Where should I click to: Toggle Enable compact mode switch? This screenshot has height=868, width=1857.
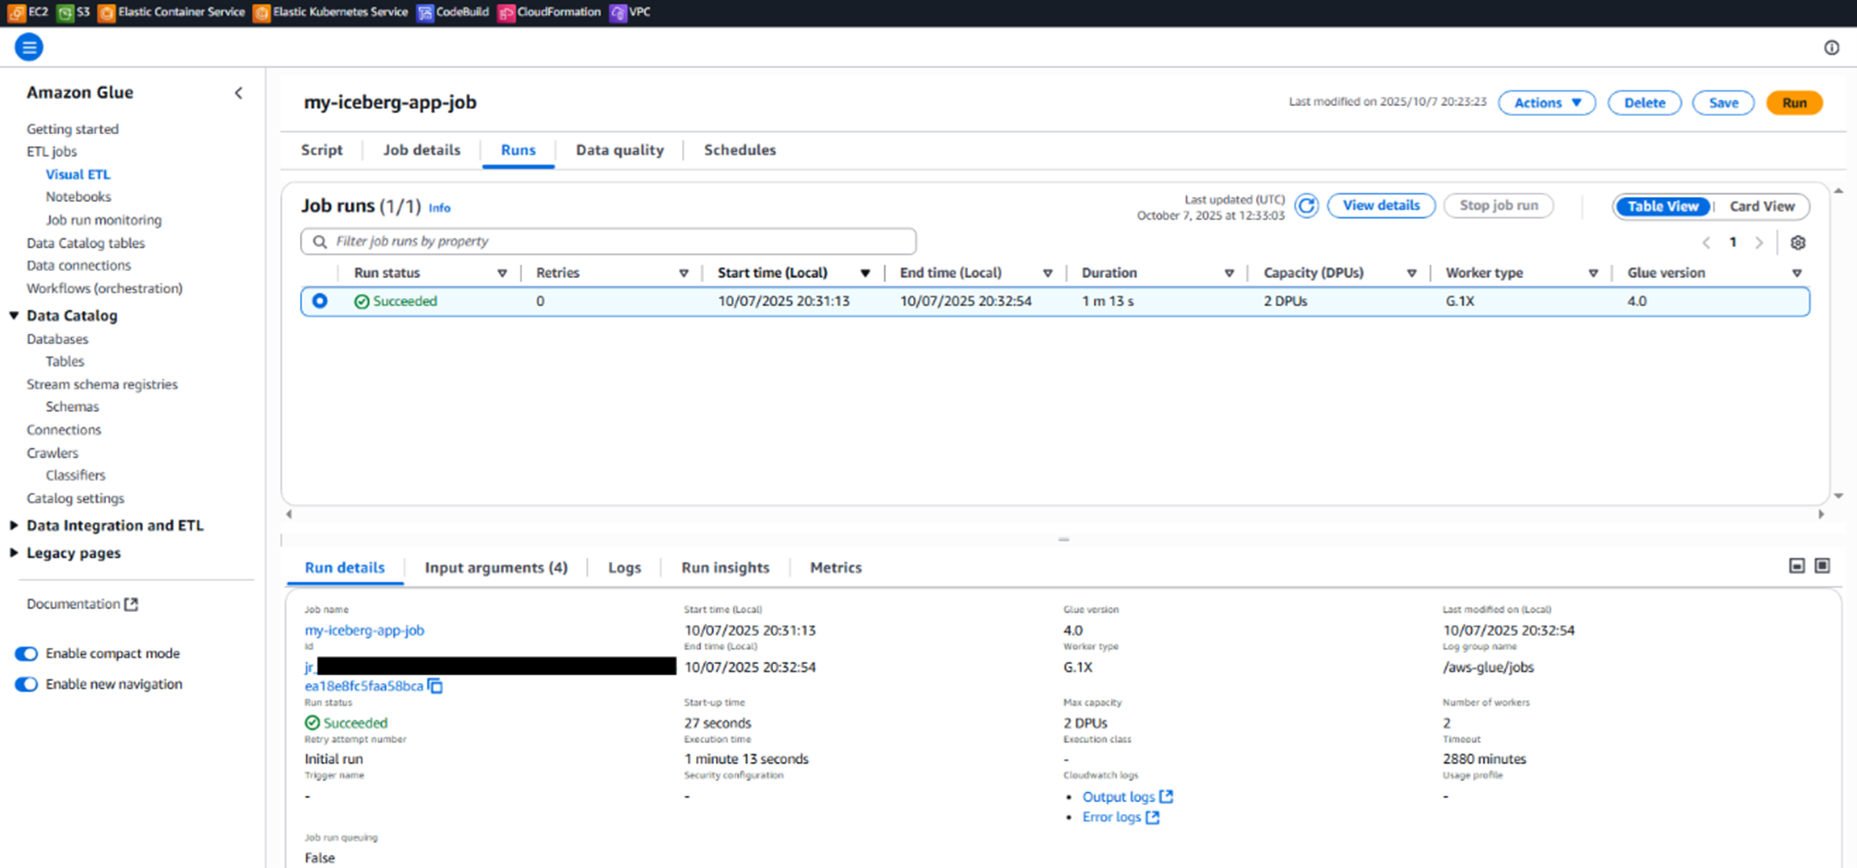coord(27,654)
